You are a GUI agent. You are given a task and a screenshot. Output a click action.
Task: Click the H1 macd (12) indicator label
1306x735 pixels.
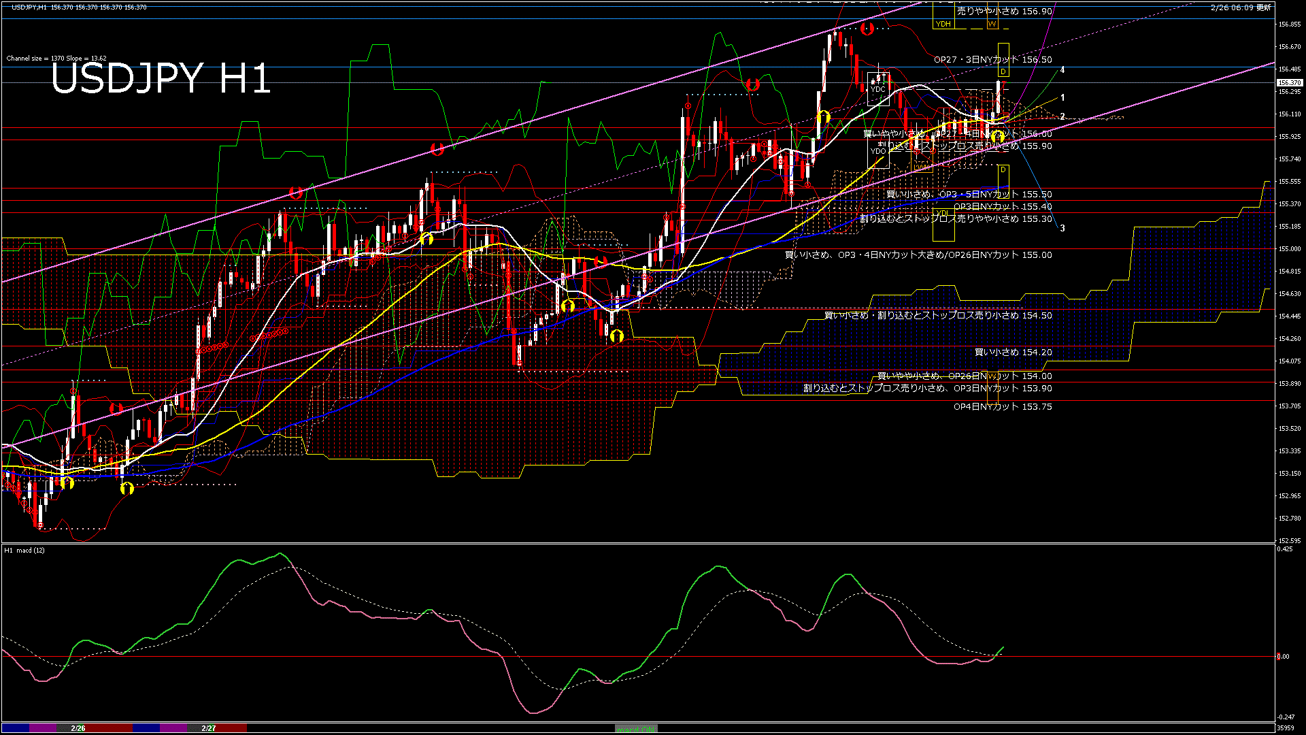point(24,550)
